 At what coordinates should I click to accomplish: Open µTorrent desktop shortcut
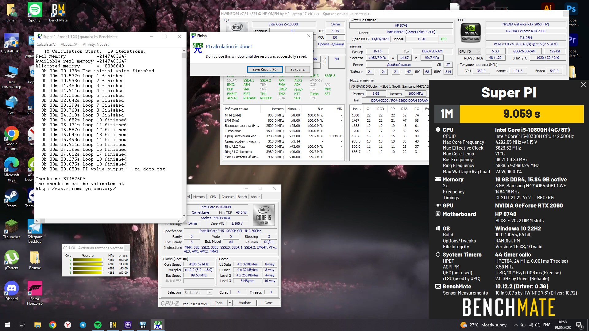12,260
